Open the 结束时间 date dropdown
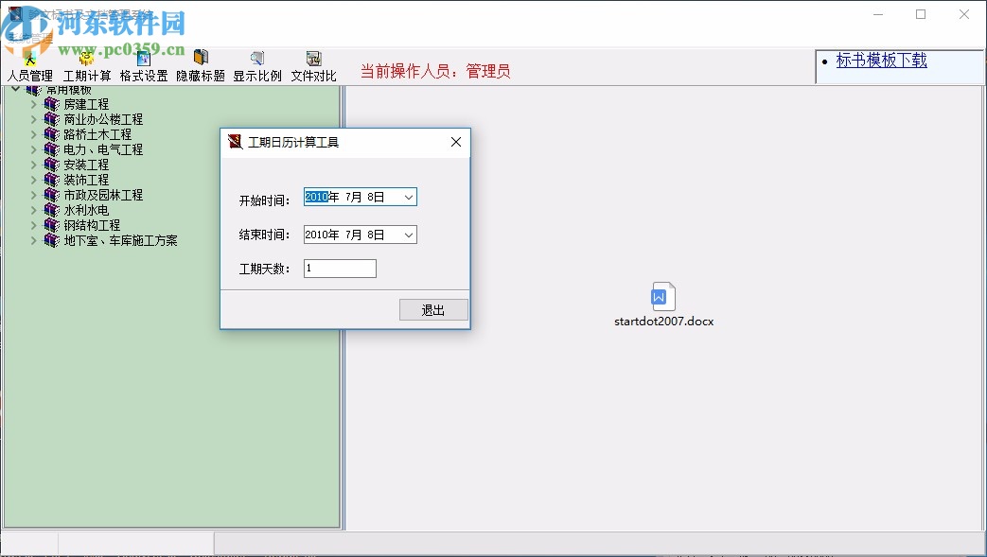 coord(409,235)
